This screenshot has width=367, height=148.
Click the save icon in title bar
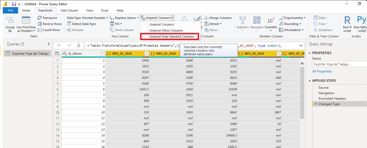click(x=14, y=4)
